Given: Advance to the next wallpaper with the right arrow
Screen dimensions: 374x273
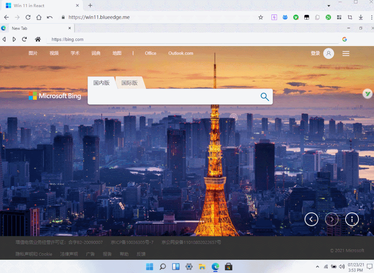Looking at the screenshot, I should 331,219.
